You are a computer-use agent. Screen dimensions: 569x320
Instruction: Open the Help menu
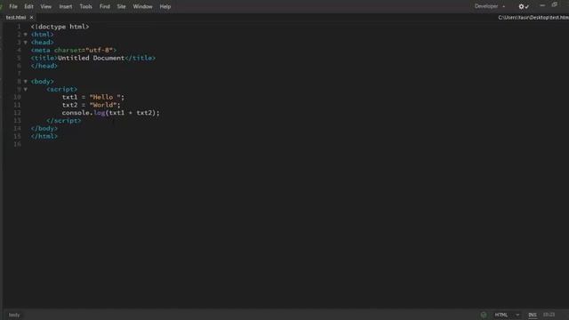pos(165,6)
